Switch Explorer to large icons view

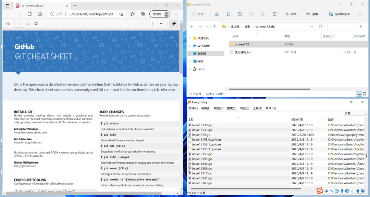tap(365, 94)
